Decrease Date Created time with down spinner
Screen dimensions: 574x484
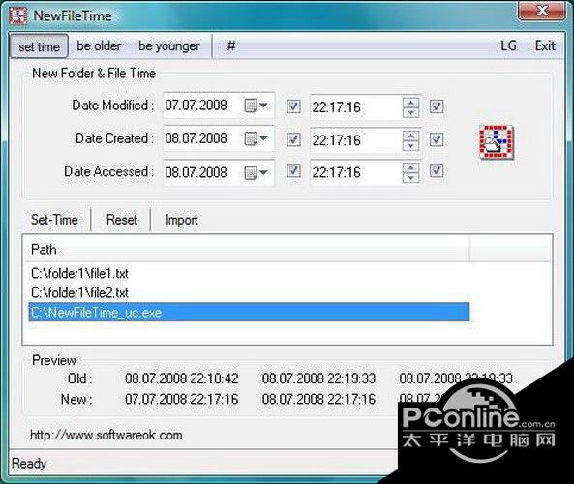click(410, 146)
